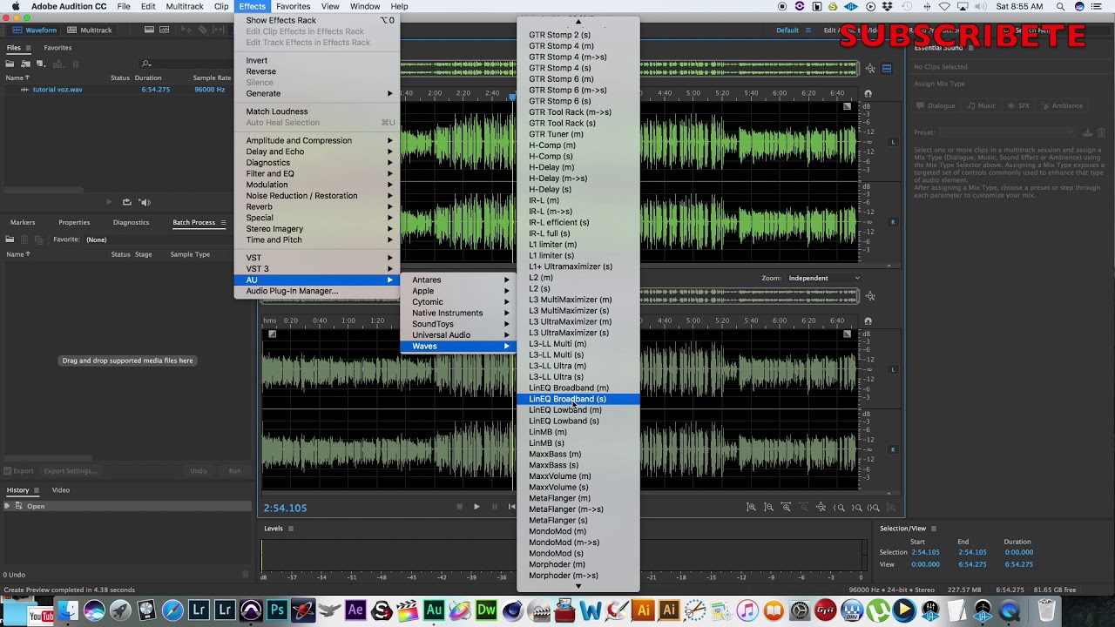Click the Zoom In Time icon
Viewport: 1115px width, 627px height.
click(786, 508)
